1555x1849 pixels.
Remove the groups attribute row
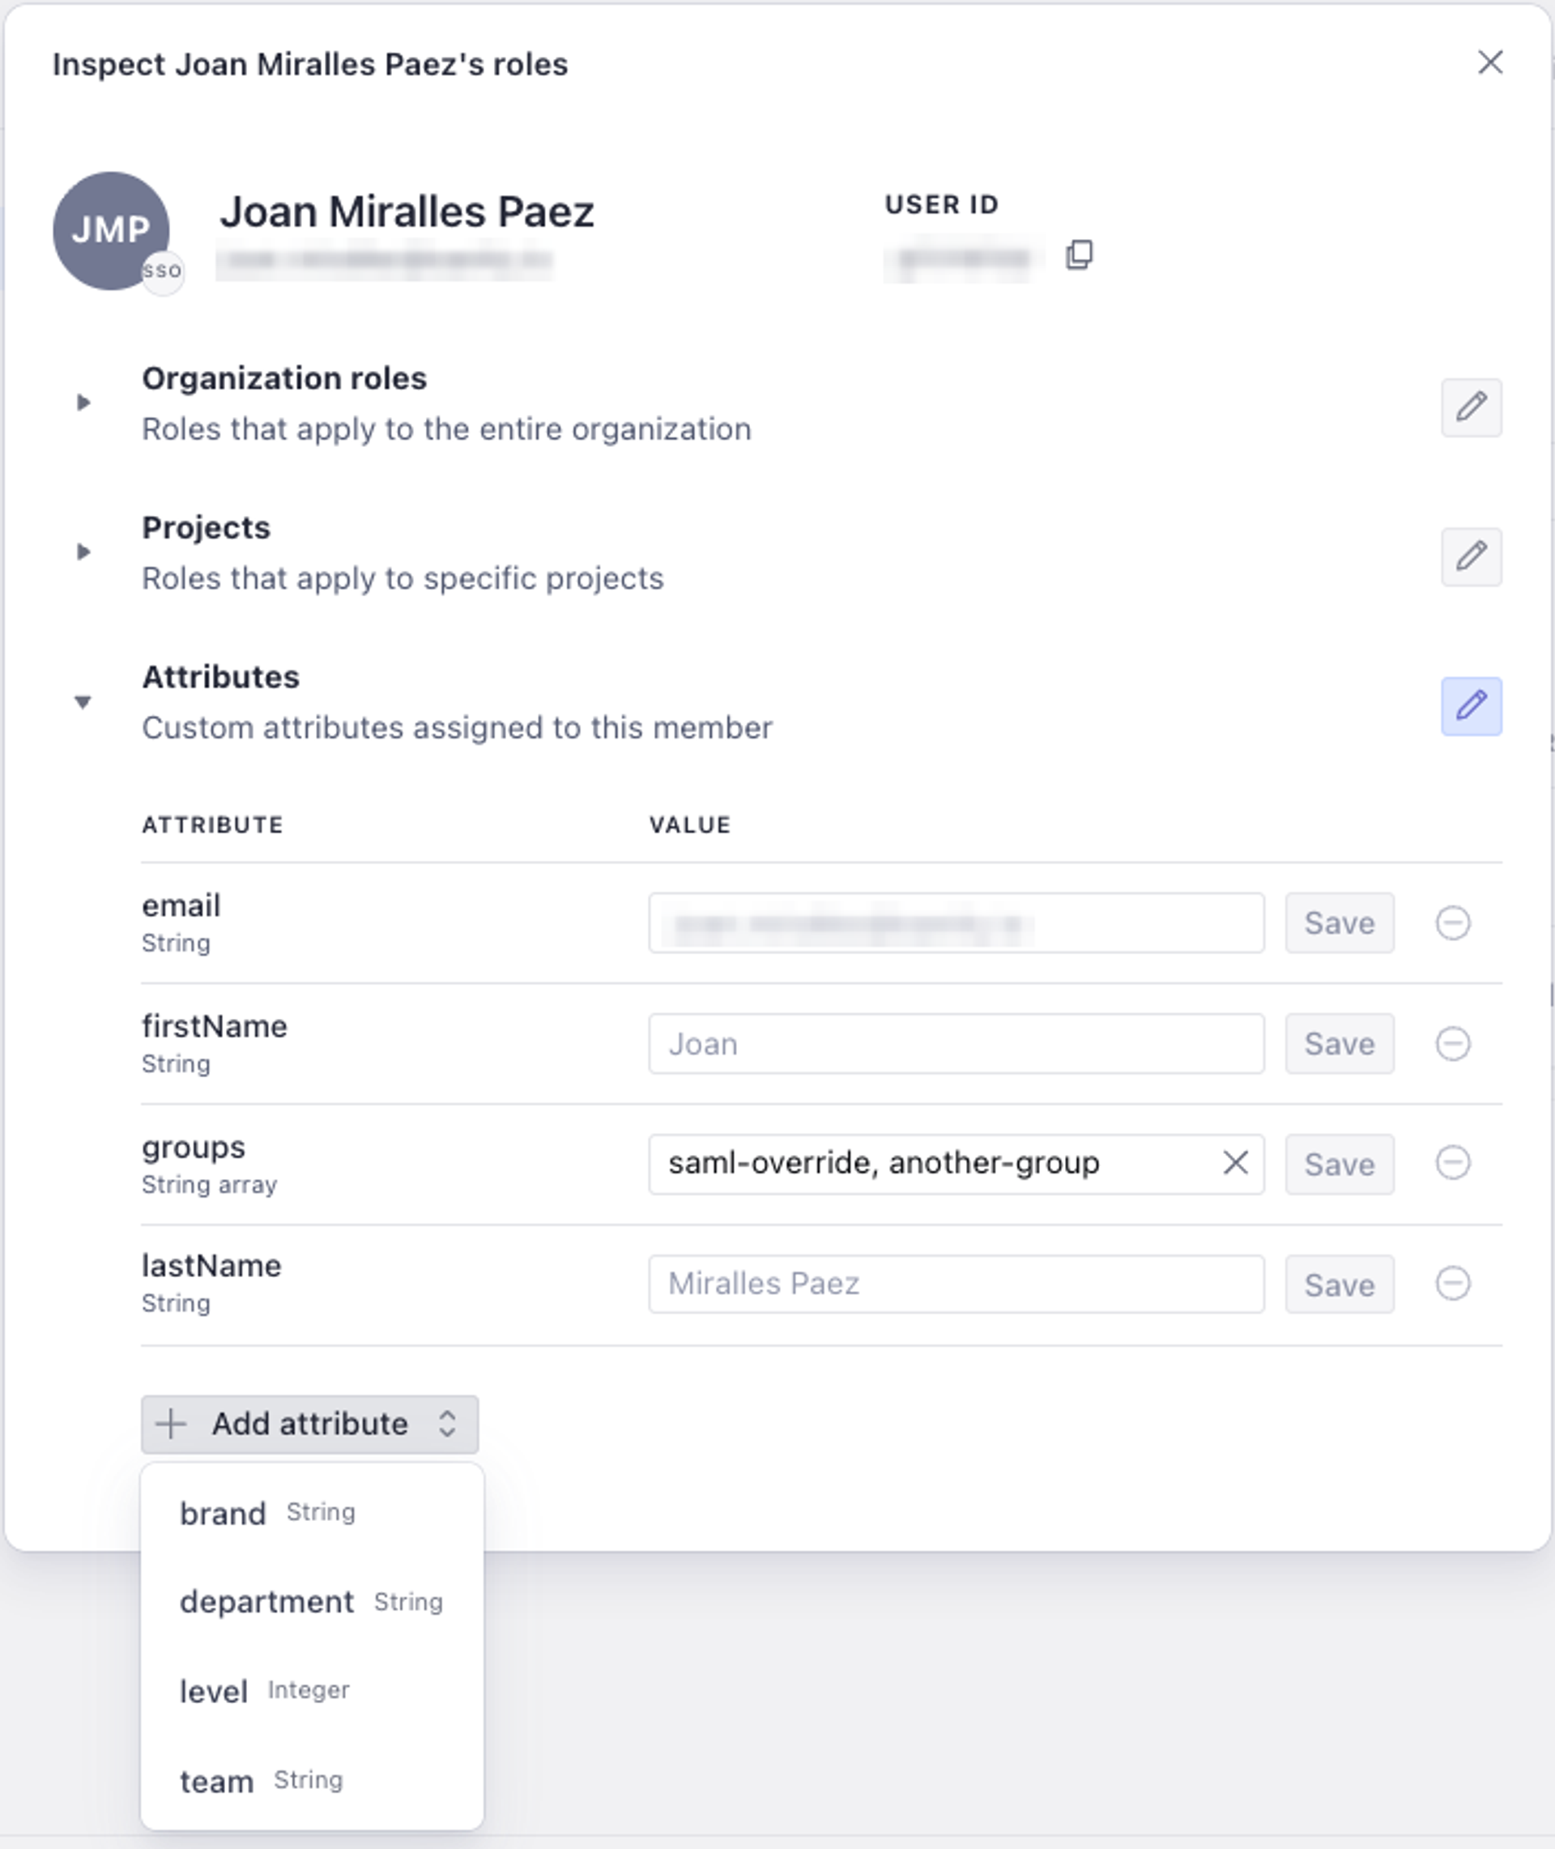(x=1453, y=1164)
